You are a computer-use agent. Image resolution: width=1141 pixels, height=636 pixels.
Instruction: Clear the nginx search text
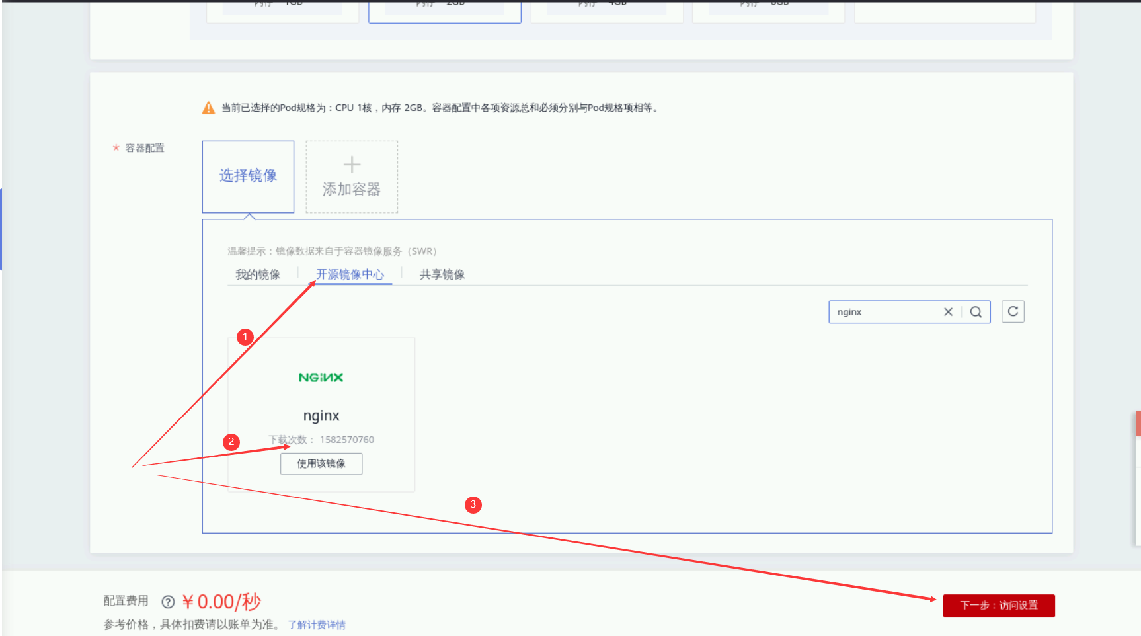(x=948, y=312)
